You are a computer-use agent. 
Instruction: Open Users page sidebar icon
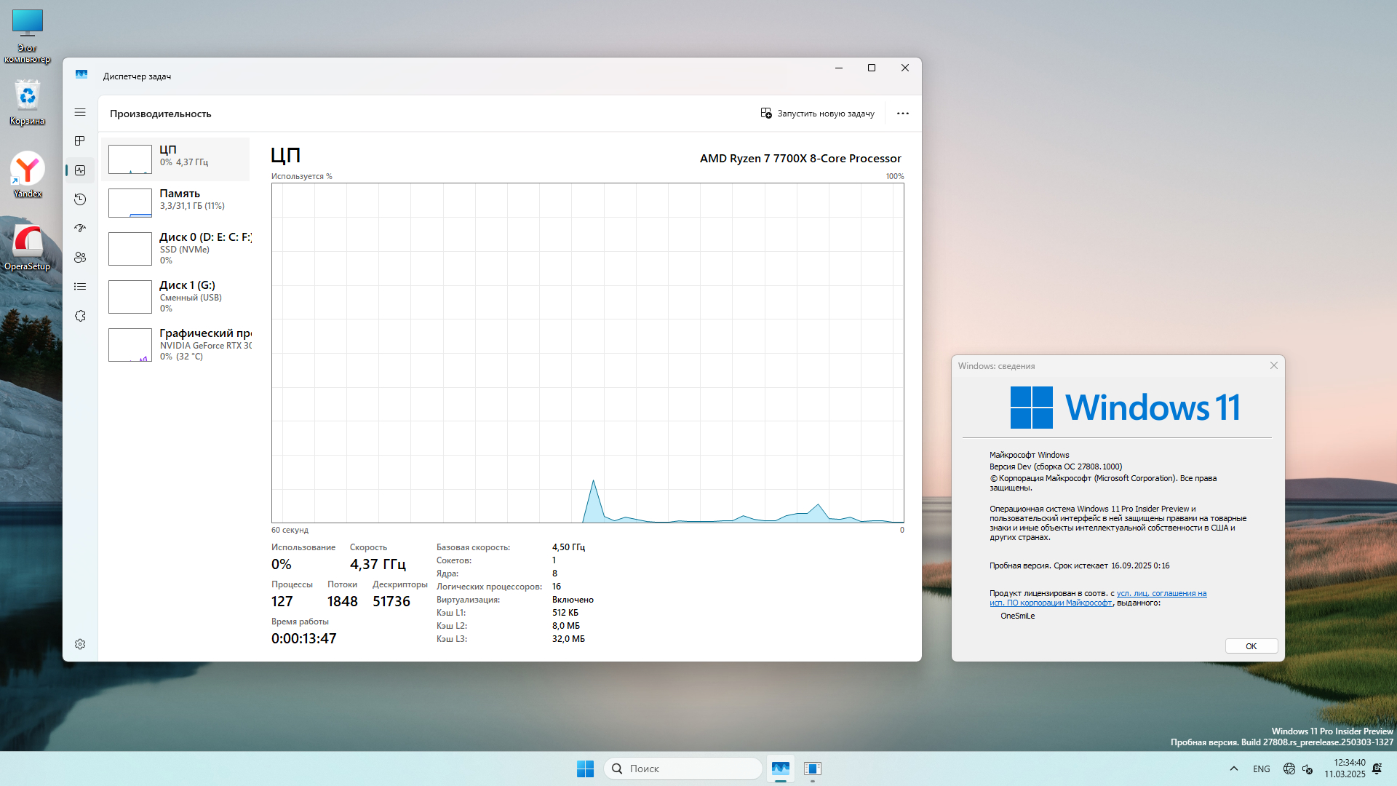[x=80, y=258]
